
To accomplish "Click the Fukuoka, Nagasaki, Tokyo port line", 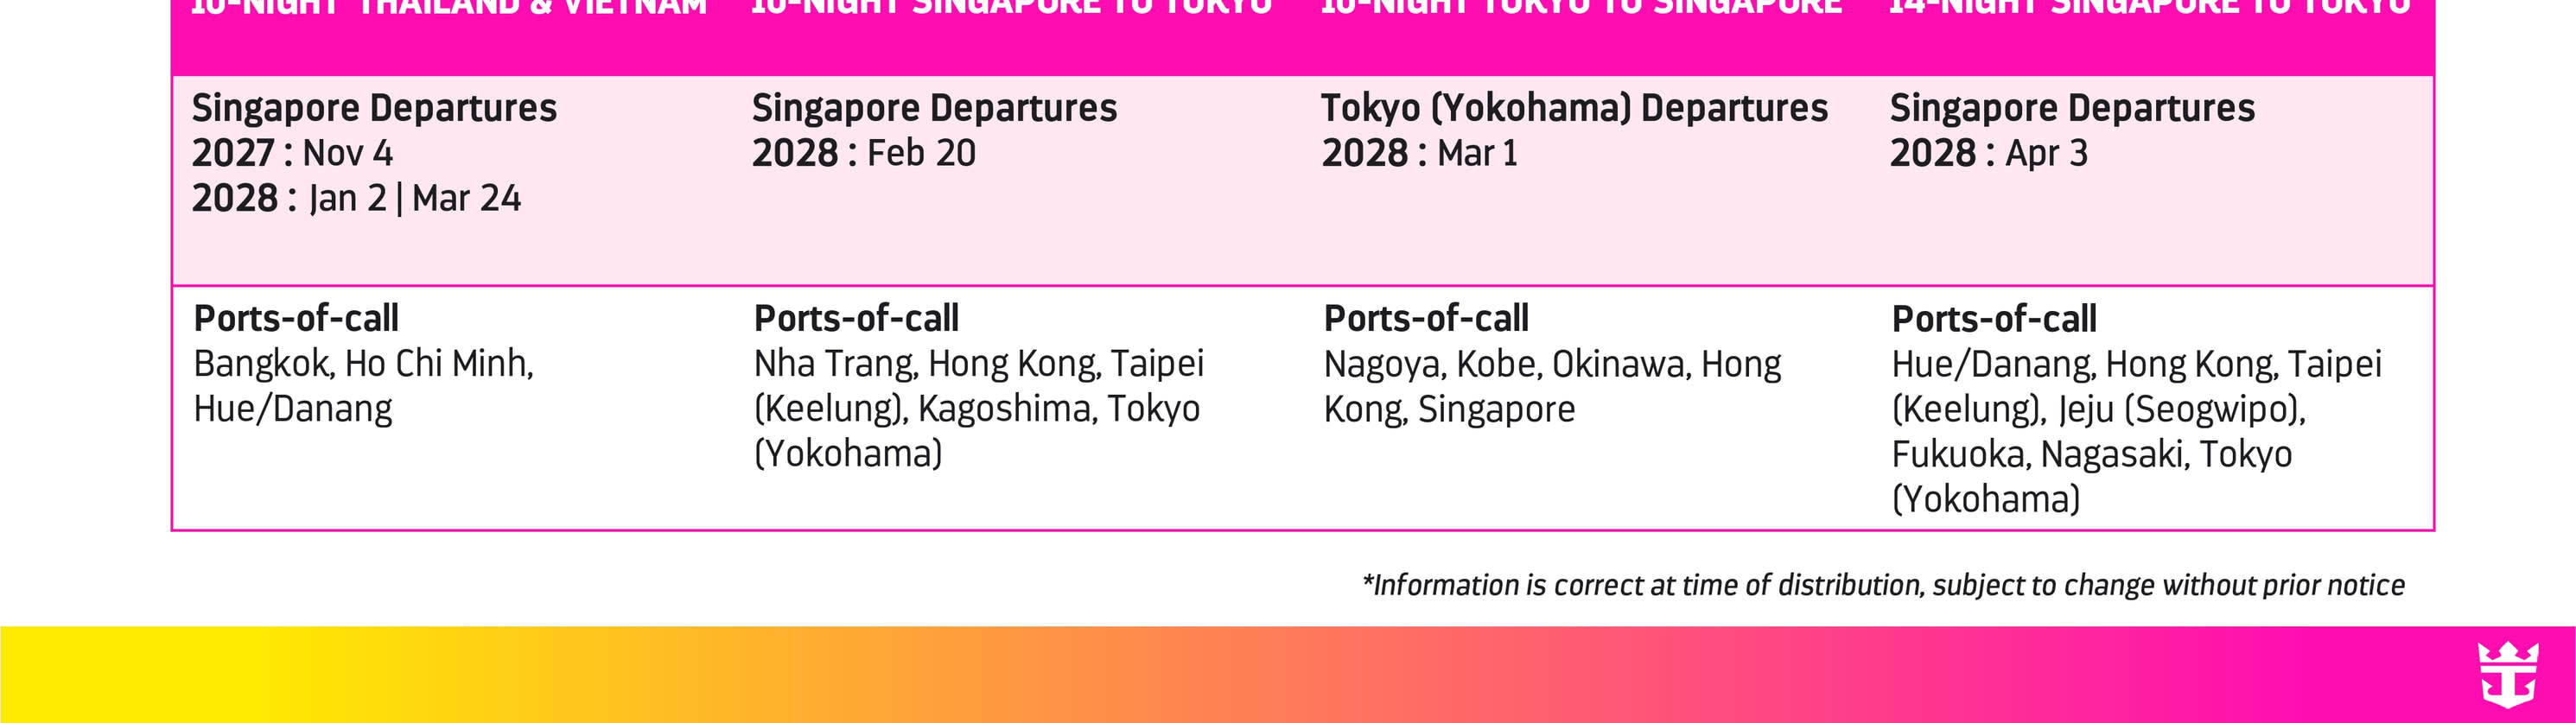I will (2091, 454).
